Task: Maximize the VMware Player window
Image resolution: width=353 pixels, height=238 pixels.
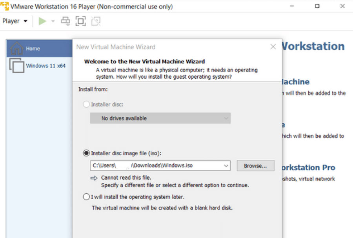Action: pyautogui.click(x=317, y=6)
